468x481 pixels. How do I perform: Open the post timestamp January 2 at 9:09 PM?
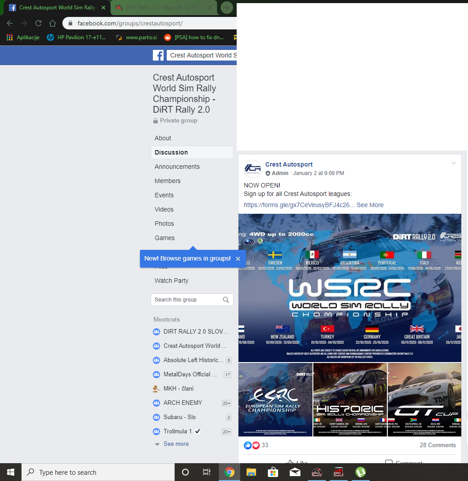pos(318,173)
